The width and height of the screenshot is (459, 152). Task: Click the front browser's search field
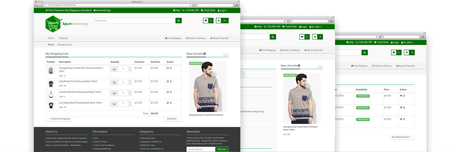point(214,5)
